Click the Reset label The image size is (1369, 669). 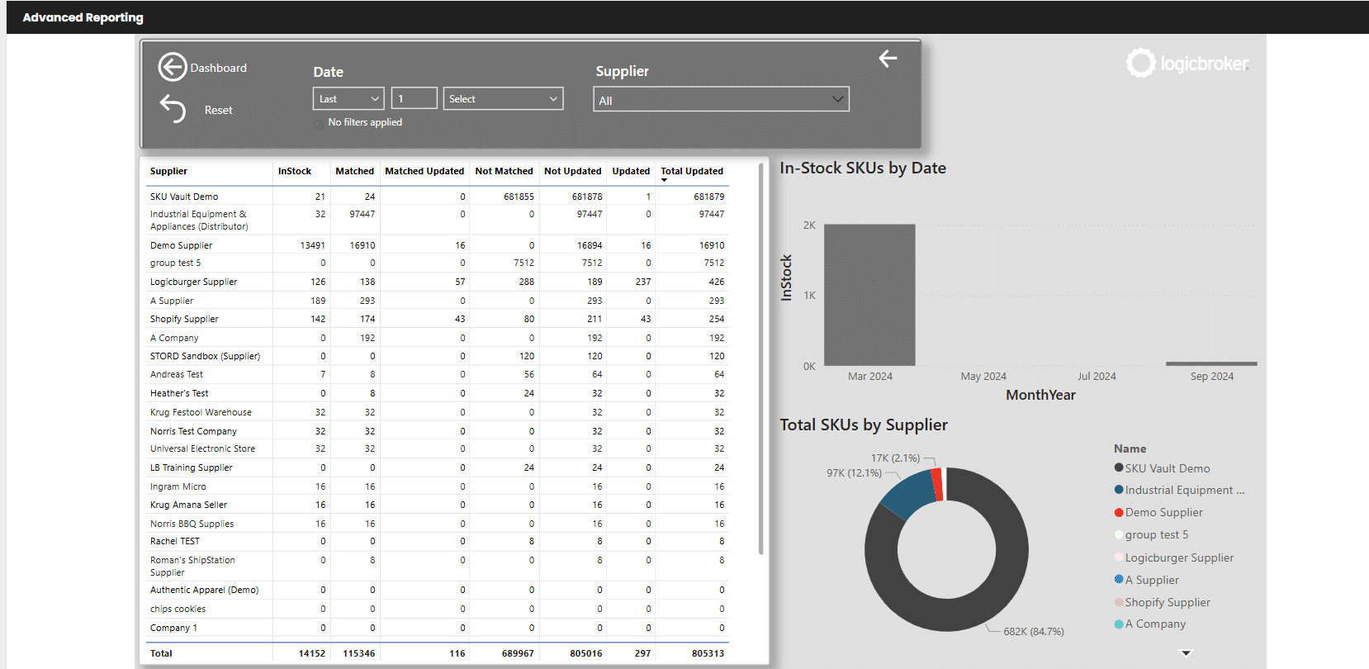(218, 110)
